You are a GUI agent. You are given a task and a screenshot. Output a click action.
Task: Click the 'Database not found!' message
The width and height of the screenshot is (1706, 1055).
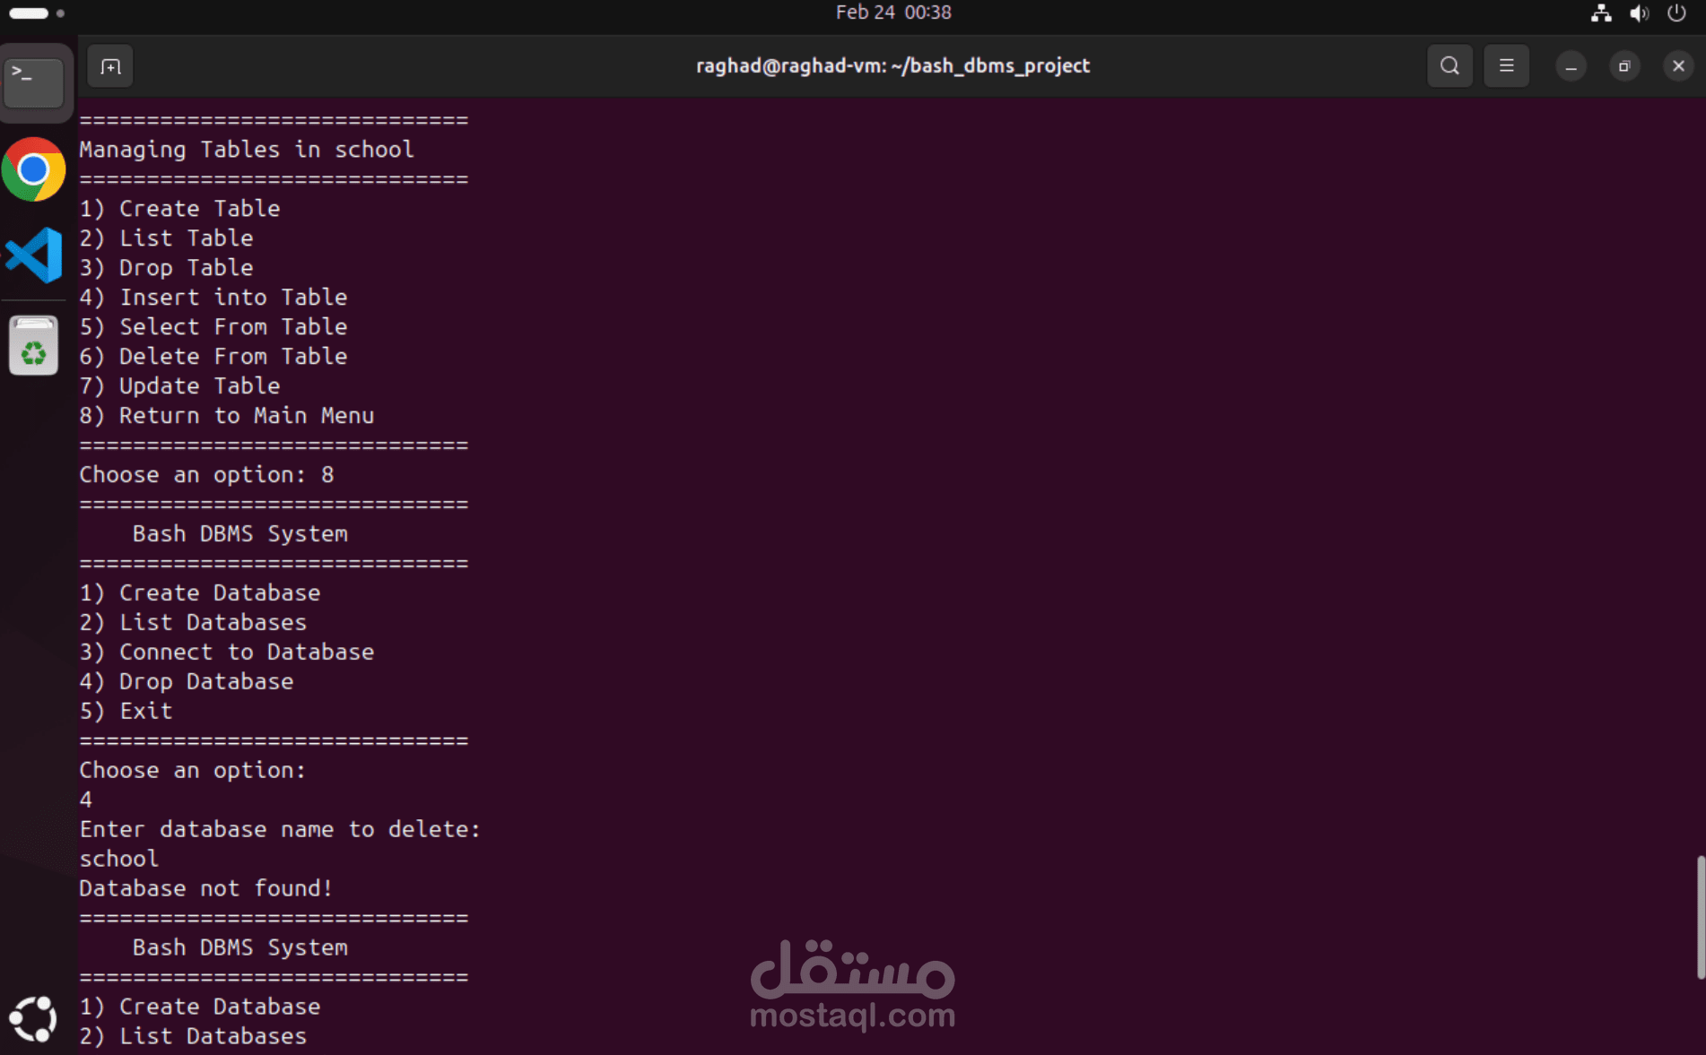coord(206,889)
